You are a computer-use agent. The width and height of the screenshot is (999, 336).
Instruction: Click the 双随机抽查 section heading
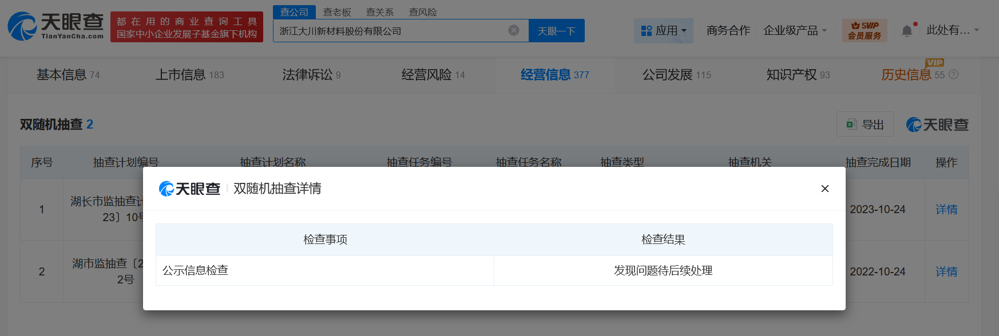coord(57,124)
